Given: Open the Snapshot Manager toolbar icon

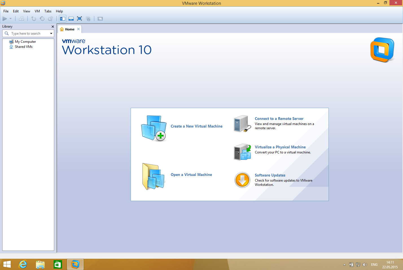Looking at the screenshot, I should coord(51,19).
